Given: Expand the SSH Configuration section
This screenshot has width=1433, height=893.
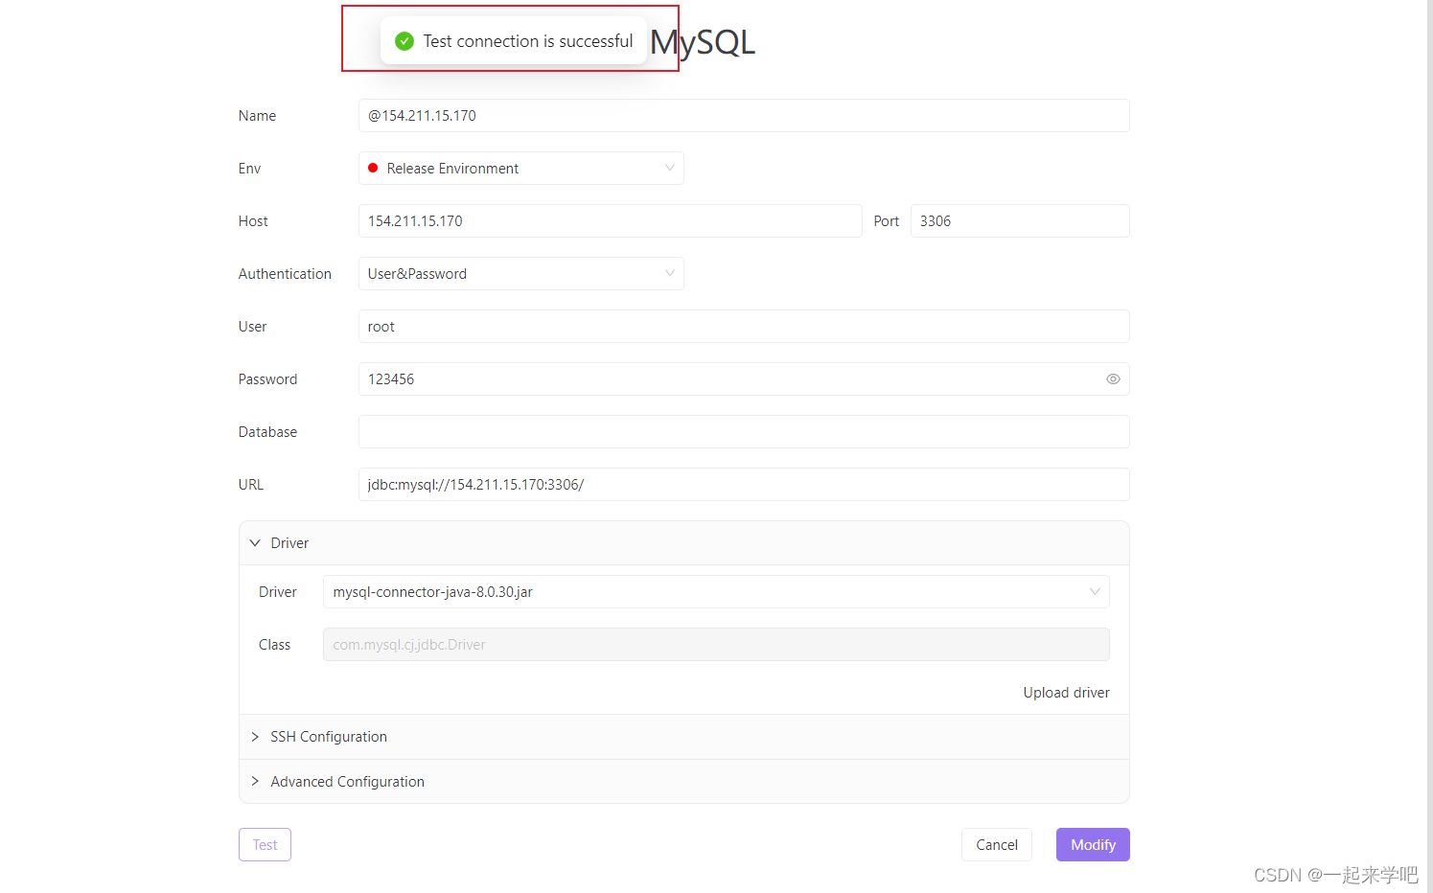Looking at the screenshot, I should coord(683,737).
